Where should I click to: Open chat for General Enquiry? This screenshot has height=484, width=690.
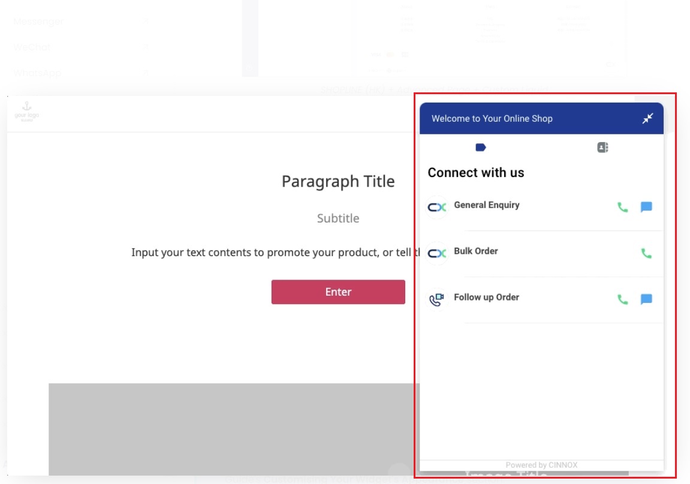point(646,208)
